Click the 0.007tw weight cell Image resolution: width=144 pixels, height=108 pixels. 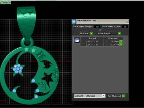tap(115, 45)
